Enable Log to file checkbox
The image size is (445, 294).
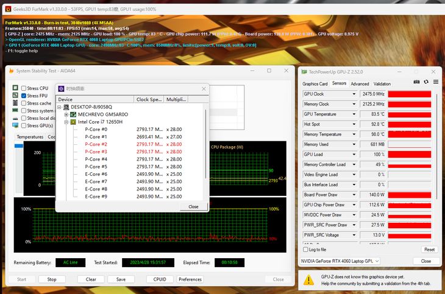pyautogui.click(x=305, y=250)
